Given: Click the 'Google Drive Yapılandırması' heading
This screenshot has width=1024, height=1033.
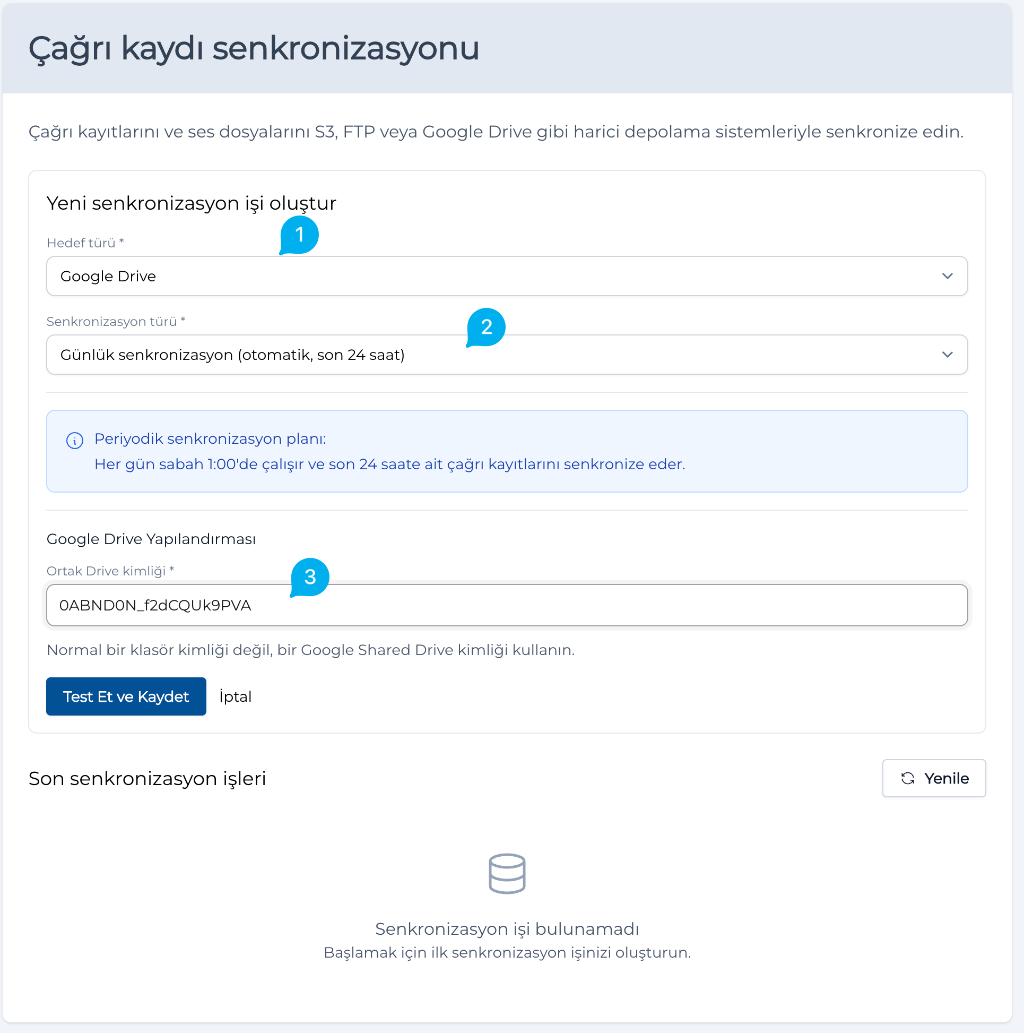Looking at the screenshot, I should pyautogui.click(x=151, y=539).
